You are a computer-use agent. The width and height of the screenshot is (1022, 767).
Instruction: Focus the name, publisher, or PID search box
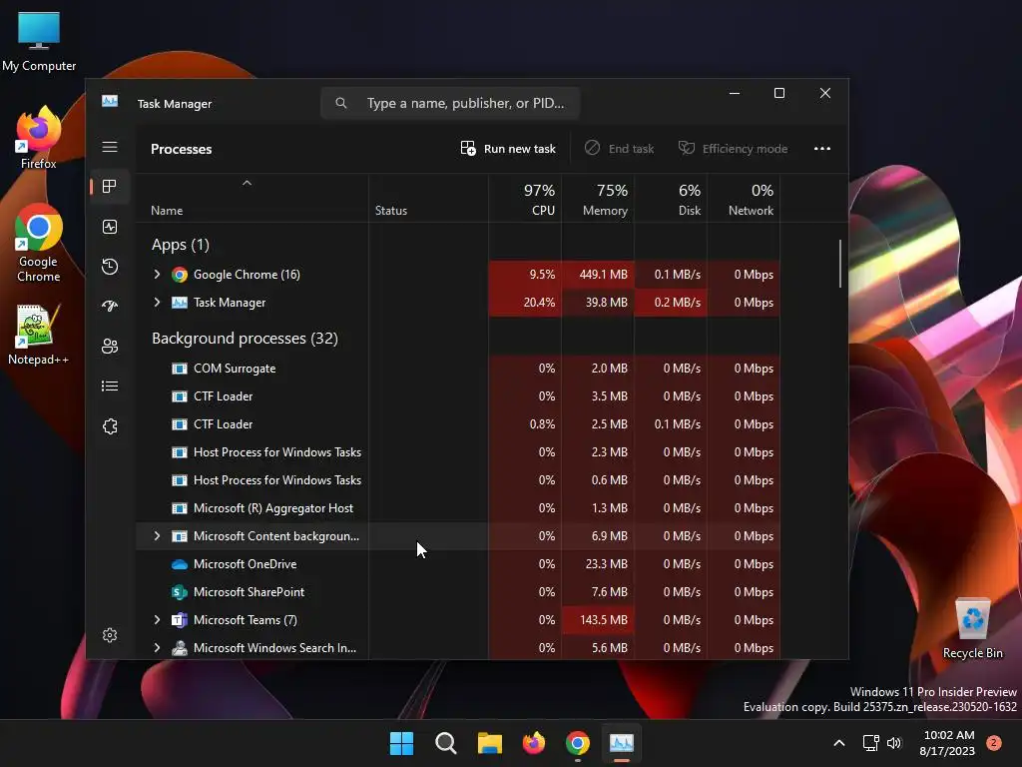click(x=450, y=103)
